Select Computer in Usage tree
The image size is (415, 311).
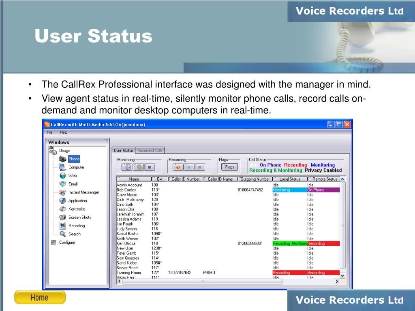(x=76, y=167)
